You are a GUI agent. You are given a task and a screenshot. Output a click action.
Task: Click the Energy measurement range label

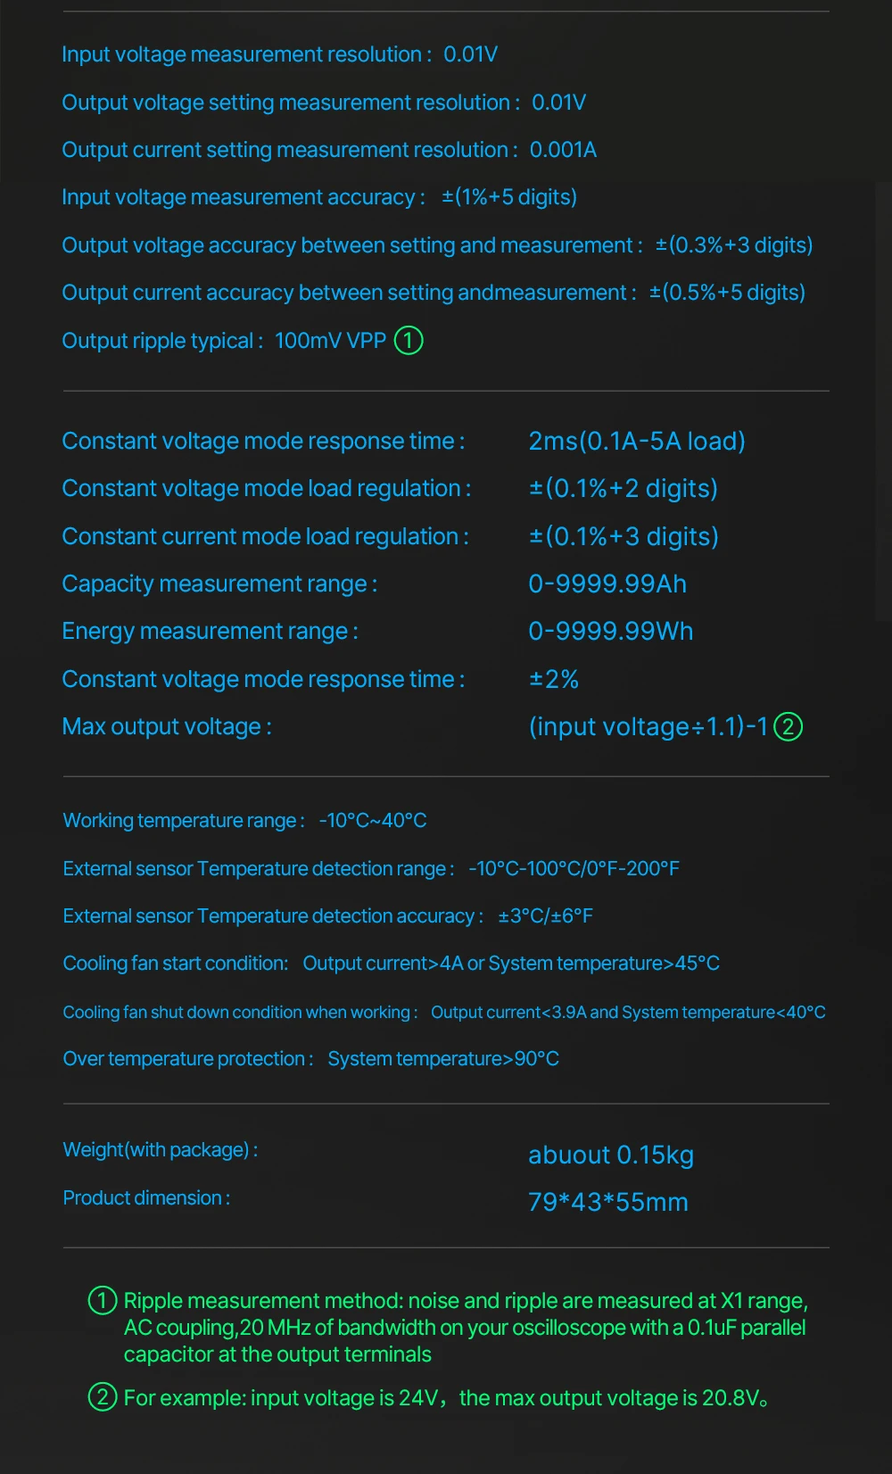(x=210, y=631)
